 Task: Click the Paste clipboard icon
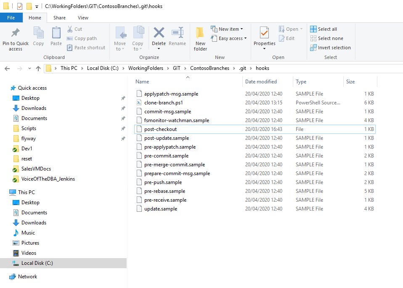56,33
